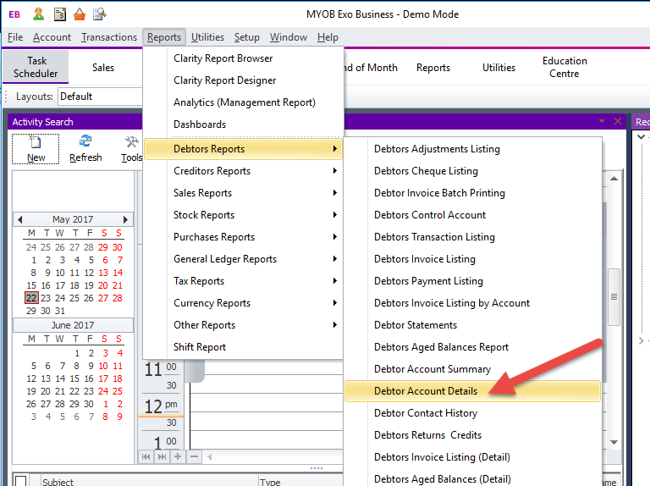Open the Help menu

point(328,37)
